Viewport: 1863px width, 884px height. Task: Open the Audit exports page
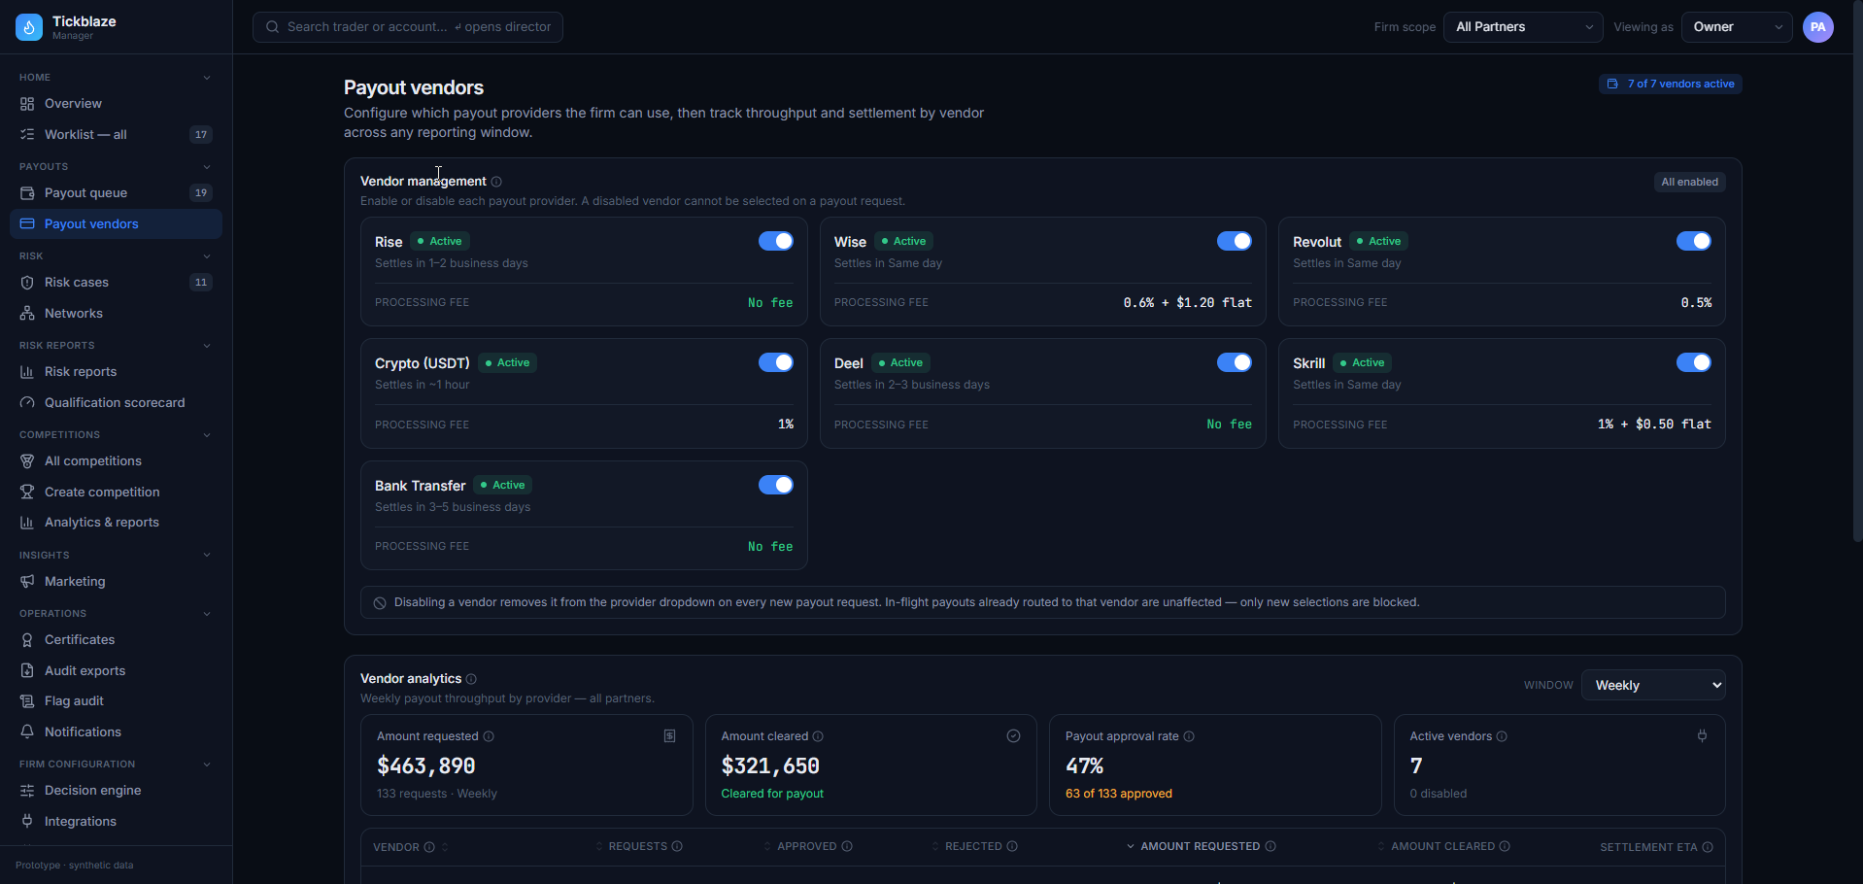(116, 671)
